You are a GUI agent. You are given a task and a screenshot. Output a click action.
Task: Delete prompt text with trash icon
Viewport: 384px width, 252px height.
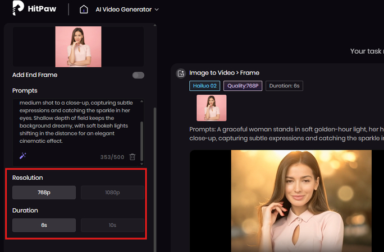[132, 157]
